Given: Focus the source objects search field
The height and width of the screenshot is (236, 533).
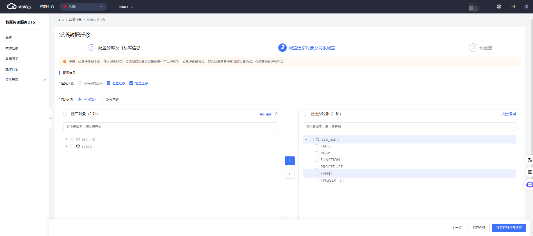Looking at the screenshot, I should (170, 127).
